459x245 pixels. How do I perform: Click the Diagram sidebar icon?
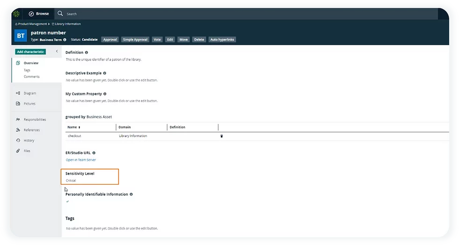point(18,93)
